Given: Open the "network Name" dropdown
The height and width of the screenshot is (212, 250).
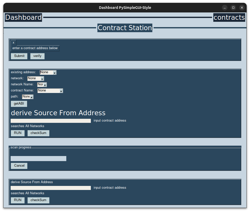Looking at the screenshot, I should (42, 84).
